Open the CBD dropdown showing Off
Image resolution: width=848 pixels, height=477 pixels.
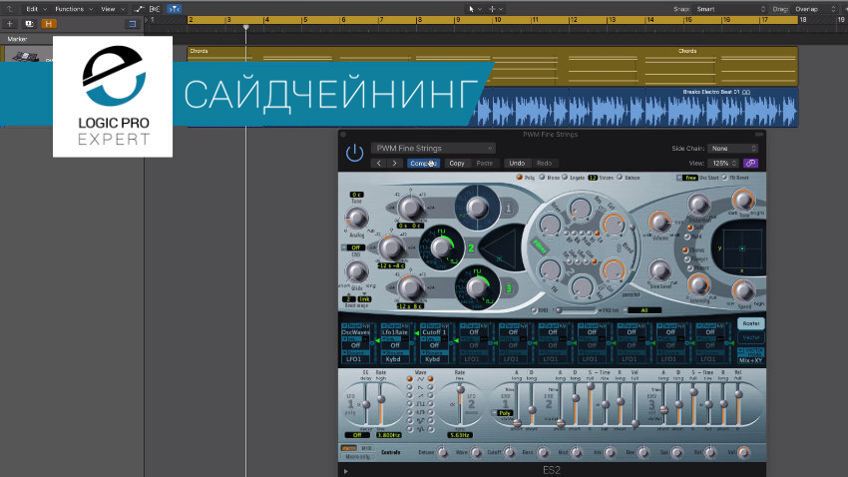click(355, 247)
